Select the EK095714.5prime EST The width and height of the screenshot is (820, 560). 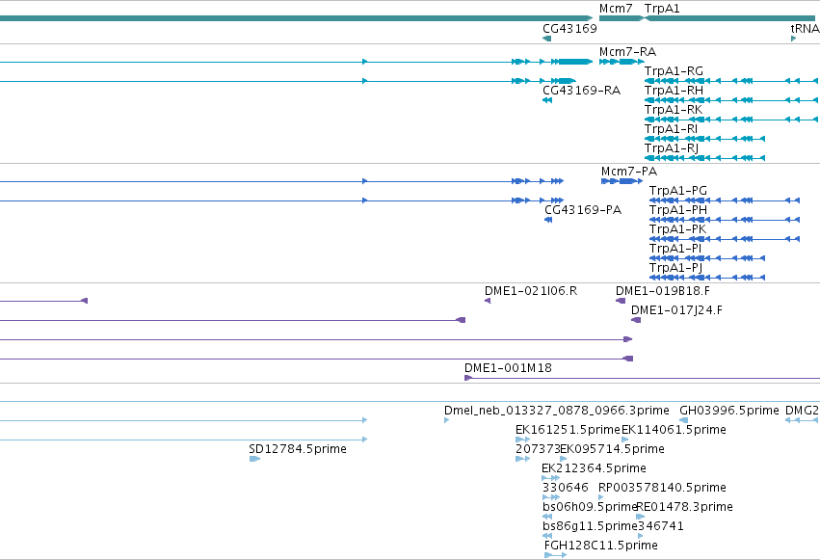click(564, 459)
